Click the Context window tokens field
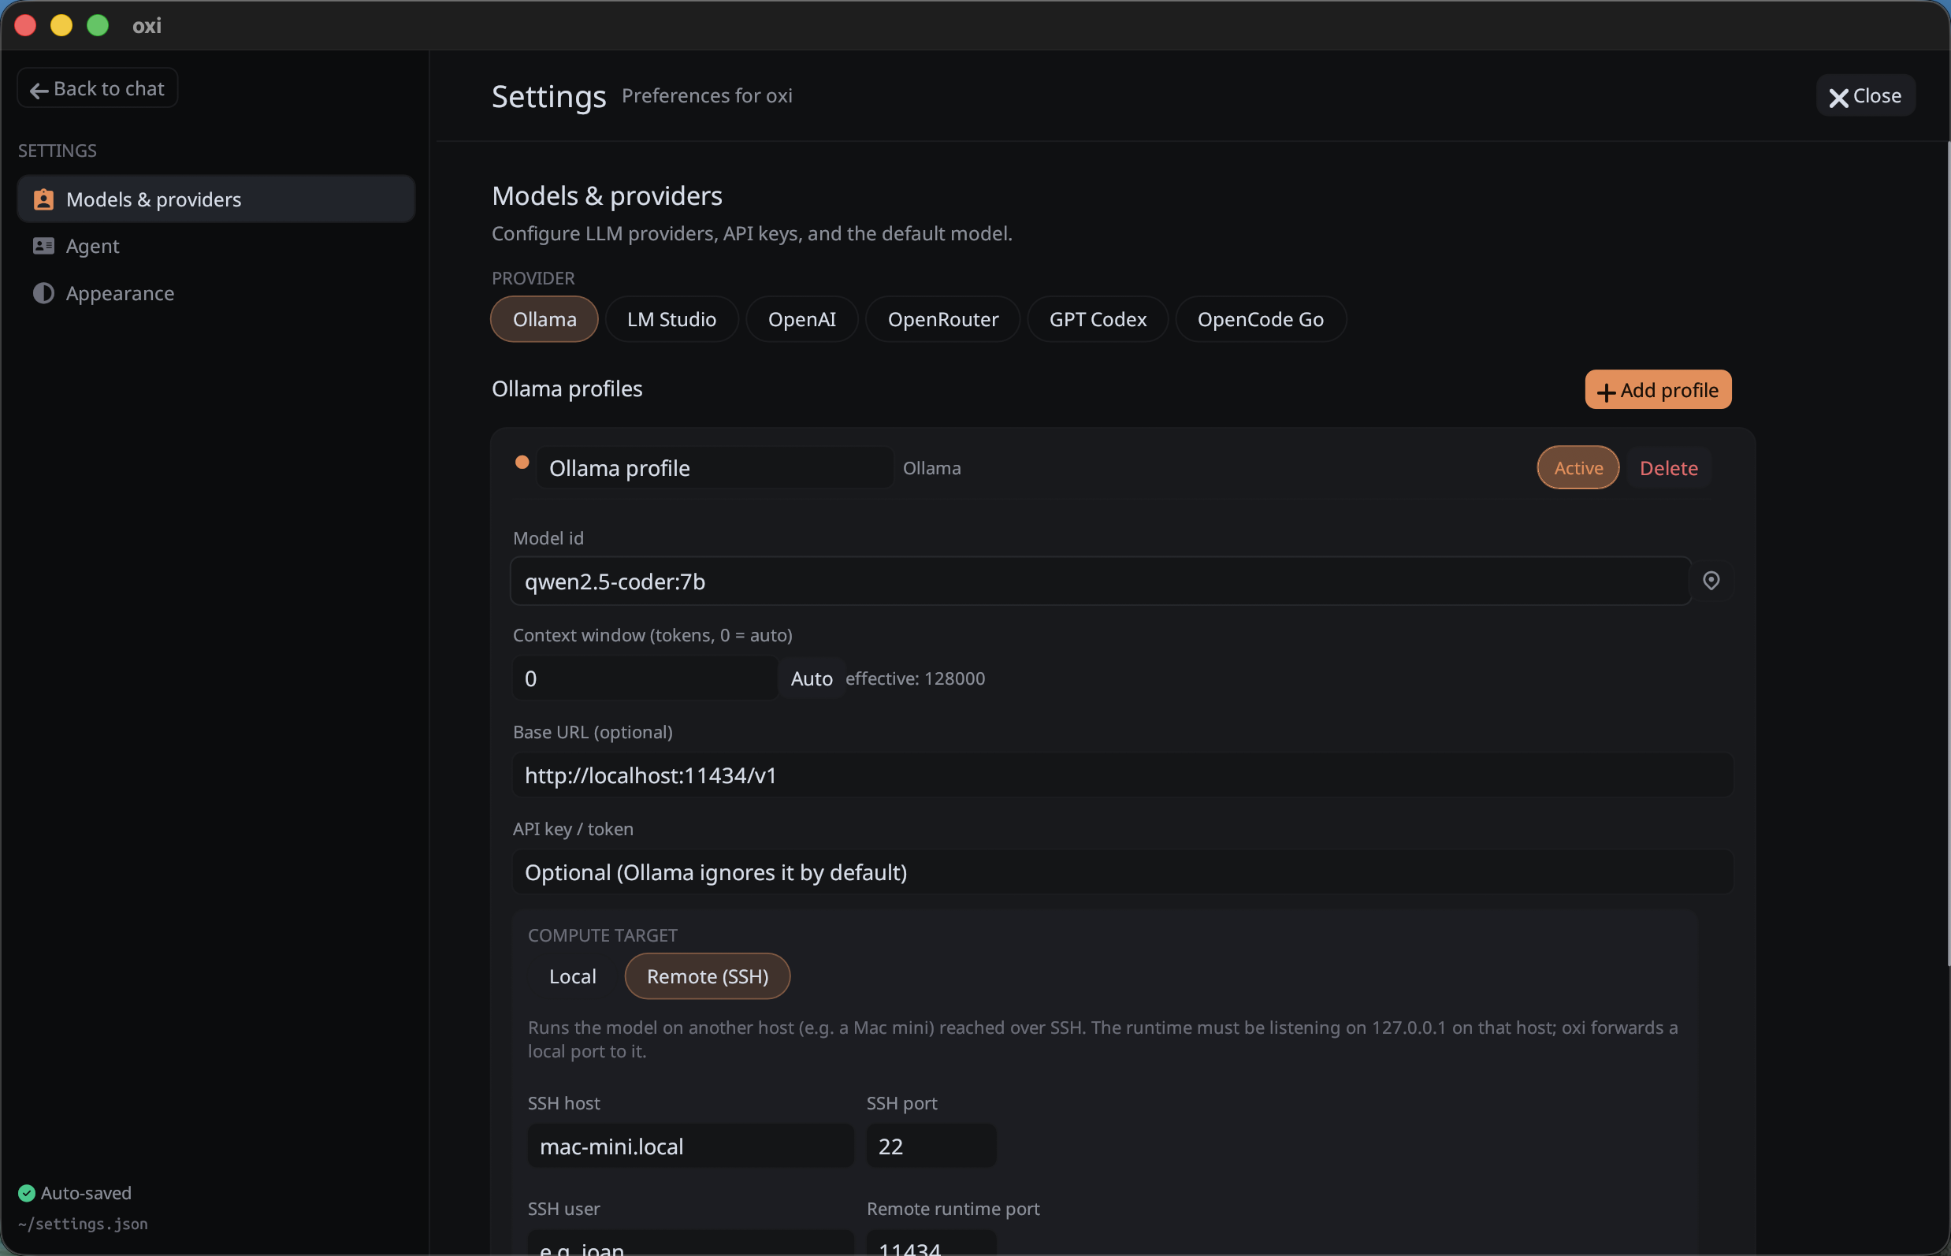1951x1256 pixels. tap(645, 678)
